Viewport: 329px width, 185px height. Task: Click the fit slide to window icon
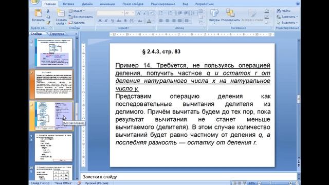pyautogui.click(x=297, y=183)
